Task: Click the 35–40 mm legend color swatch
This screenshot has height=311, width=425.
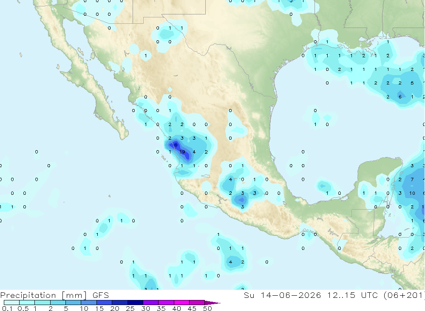Action: tap(166, 303)
